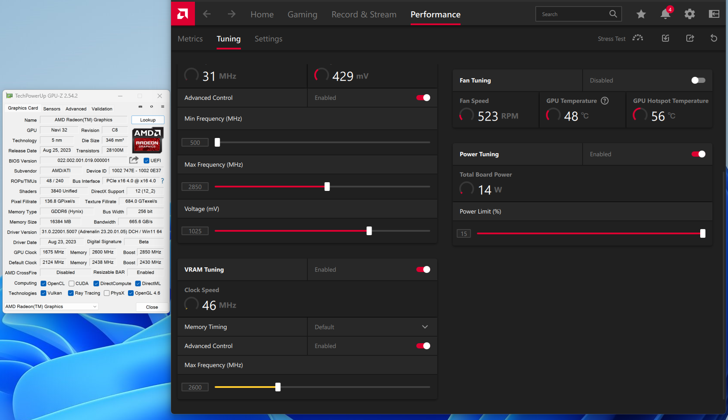
Task: Reset tuning with the undo arrow icon
Action: pos(714,38)
